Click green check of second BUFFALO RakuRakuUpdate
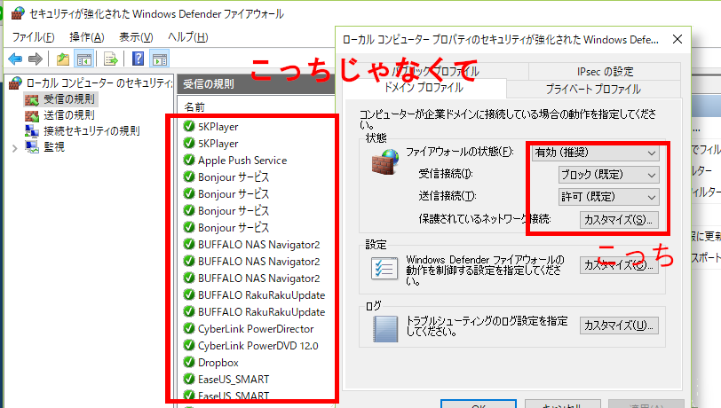The image size is (721, 408). click(x=189, y=311)
